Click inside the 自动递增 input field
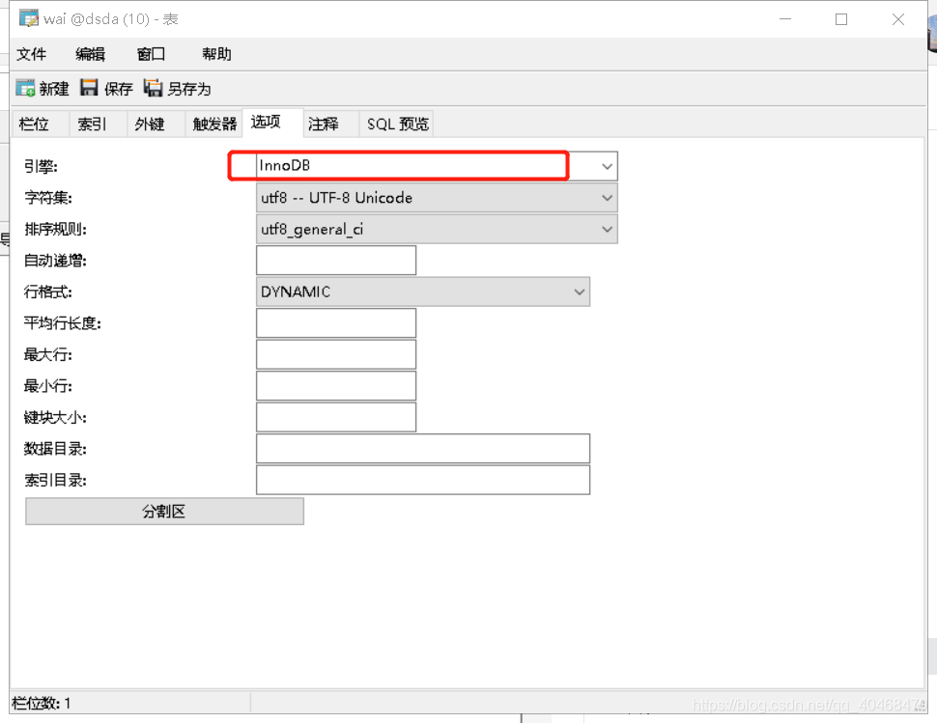937x723 pixels. [335, 260]
